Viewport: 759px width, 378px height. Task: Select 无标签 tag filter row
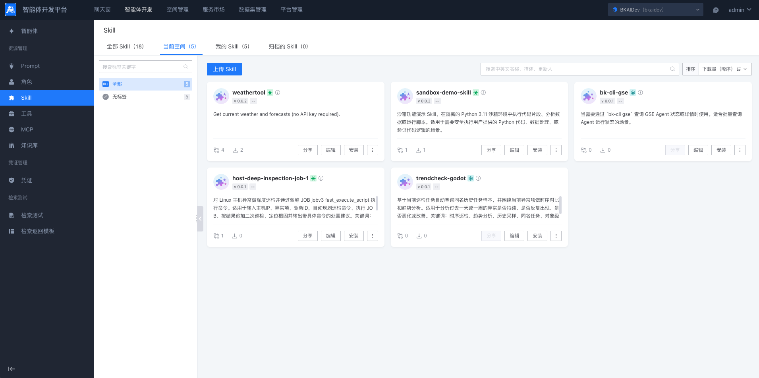(x=145, y=97)
